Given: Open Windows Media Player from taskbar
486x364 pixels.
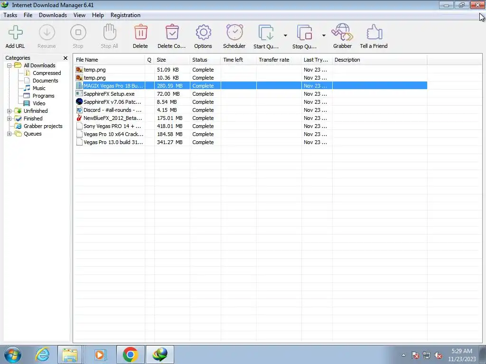Looking at the screenshot, I should (100, 355).
